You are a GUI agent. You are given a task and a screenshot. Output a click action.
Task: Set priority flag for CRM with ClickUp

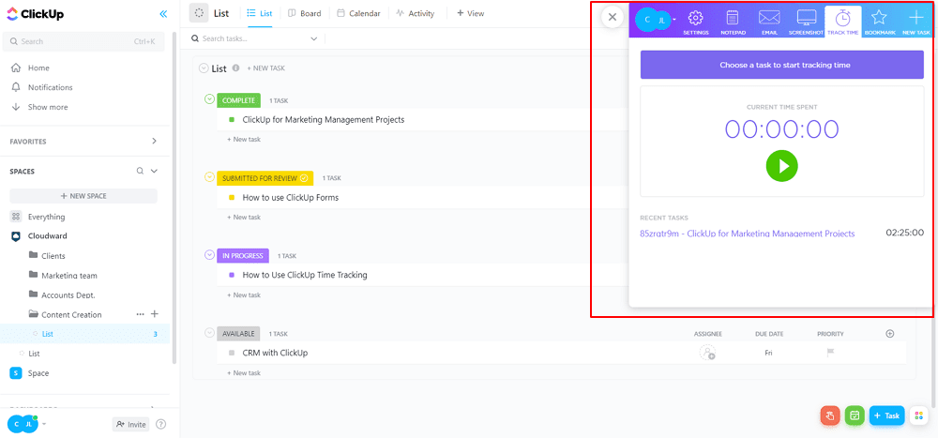point(830,353)
